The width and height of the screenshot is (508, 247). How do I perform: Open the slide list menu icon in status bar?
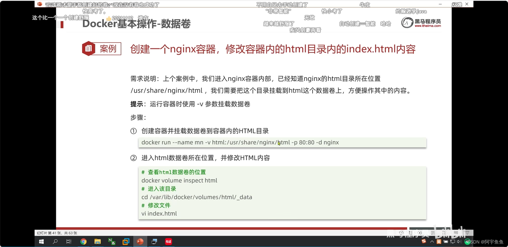(410, 233)
